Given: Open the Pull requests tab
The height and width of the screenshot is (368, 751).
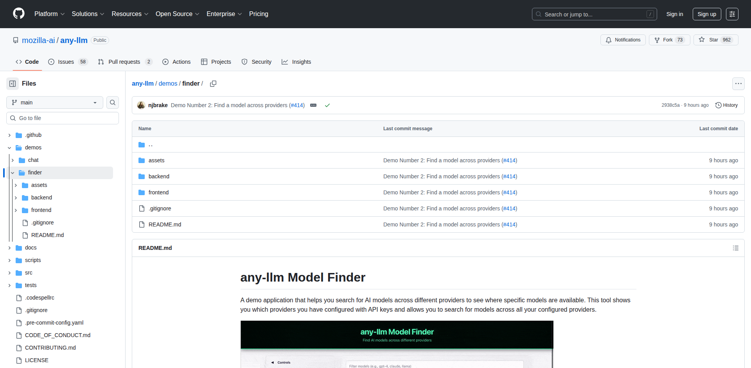Looking at the screenshot, I should coord(125,62).
